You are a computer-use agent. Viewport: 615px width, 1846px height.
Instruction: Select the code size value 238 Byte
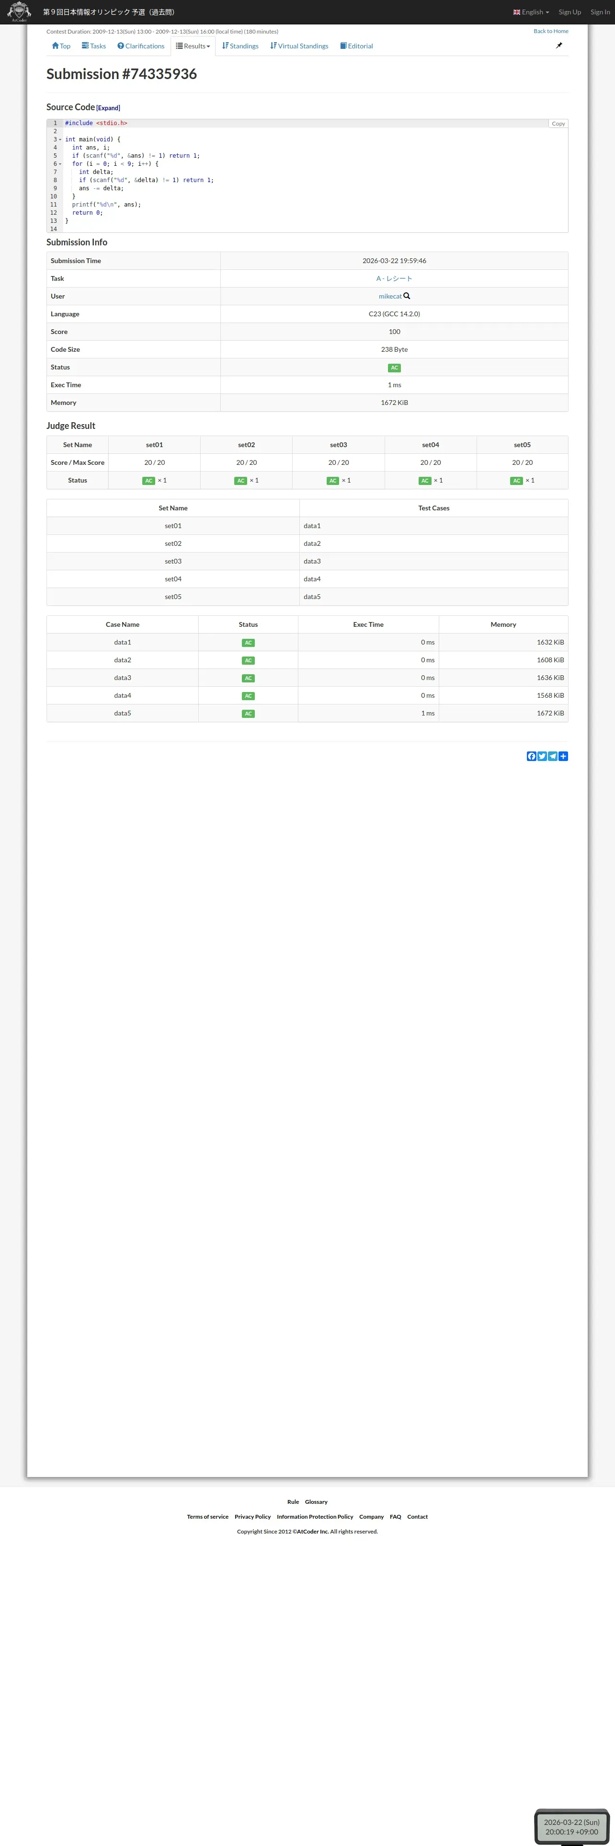[395, 350]
